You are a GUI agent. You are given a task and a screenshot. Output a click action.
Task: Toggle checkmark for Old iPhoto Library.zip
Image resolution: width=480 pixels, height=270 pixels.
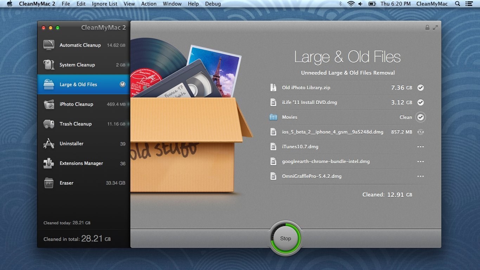[x=421, y=88]
